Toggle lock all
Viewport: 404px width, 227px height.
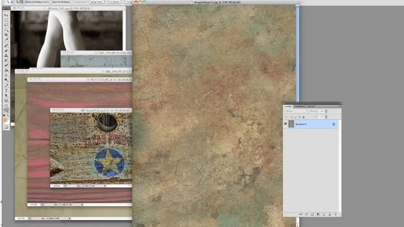(x=304, y=117)
